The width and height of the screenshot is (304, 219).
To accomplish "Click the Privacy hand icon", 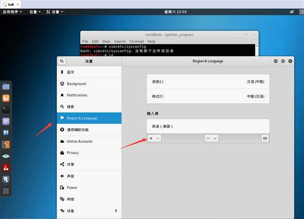I will tap(62, 153).
